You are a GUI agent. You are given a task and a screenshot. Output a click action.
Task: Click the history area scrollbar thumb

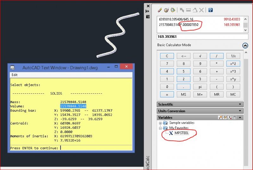tap(245, 25)
